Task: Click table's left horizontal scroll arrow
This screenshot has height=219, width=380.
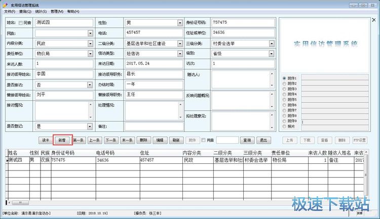Action: 9,202
